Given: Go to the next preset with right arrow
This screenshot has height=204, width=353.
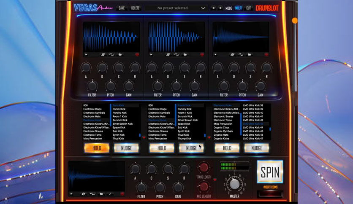Looking at the screenshot, I should 220,8.
